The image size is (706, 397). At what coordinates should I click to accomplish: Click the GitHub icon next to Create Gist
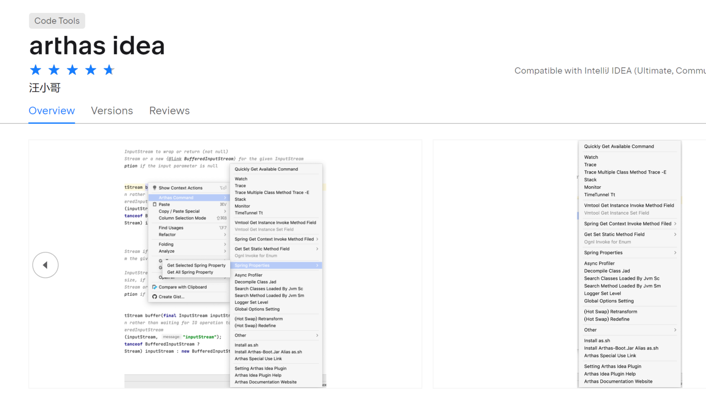(x=155, y=297)
